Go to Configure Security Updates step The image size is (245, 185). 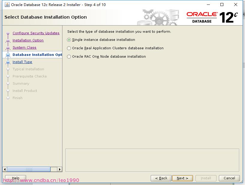[36, 33]
